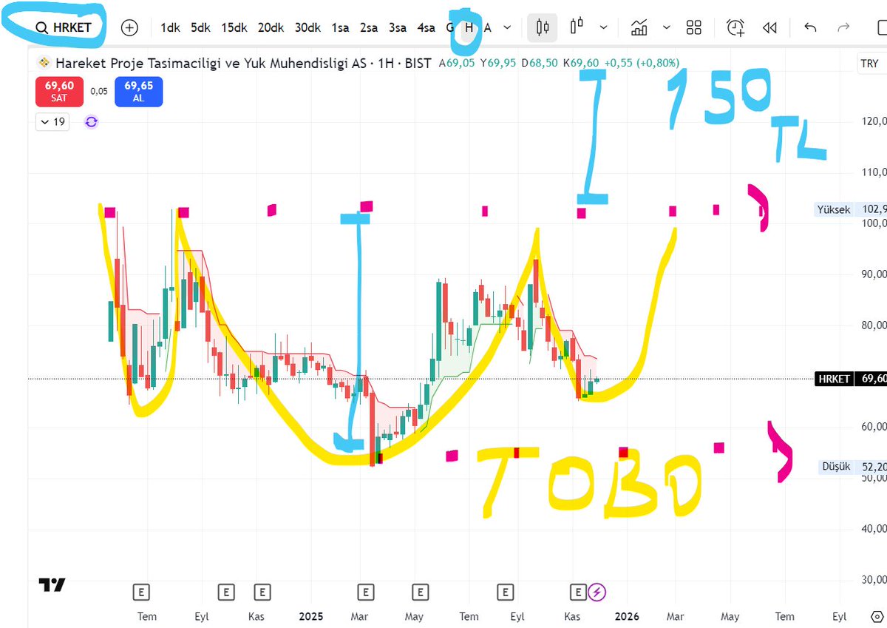This screenshot has width=887, height=628.
Task: Redo with the greyed forward arrow
Action: (x=843, y=27)
